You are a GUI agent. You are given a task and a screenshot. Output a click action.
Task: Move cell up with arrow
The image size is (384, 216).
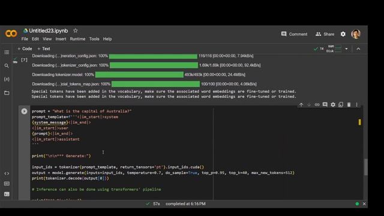click(301, 104)
